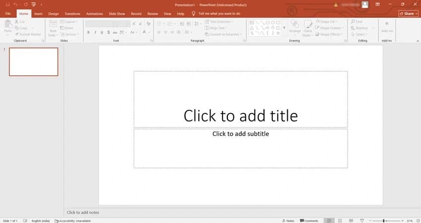Open the Select dropdown in Editing
This screenshot has width=421, height=223.
click(x=359, y=34)
